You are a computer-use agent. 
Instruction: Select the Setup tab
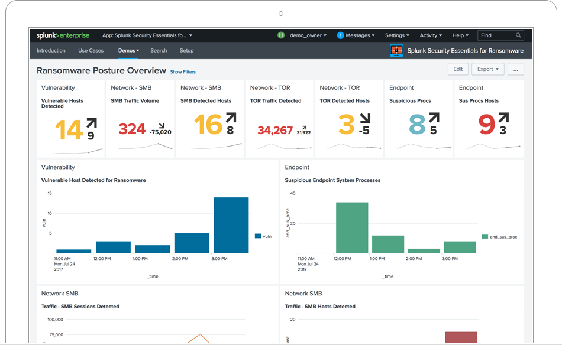[x=187, y=50]
